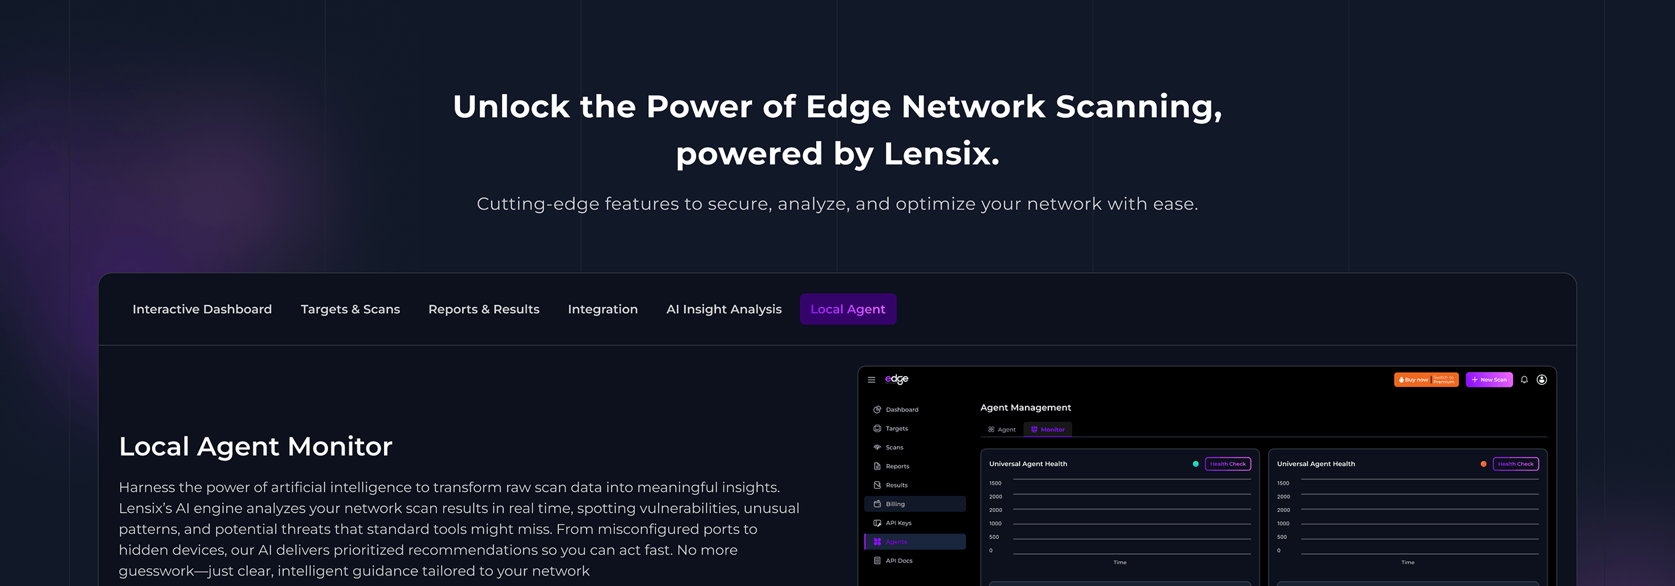Image resolution: width=1675 pixels, height=586 pixels.
Task: Open the user profile avatar icon
Action: click(x=1542, y=380)
